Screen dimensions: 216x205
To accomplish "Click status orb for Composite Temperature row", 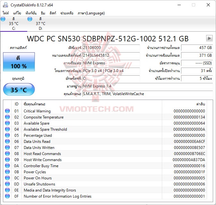I will (x=7, y=117).
